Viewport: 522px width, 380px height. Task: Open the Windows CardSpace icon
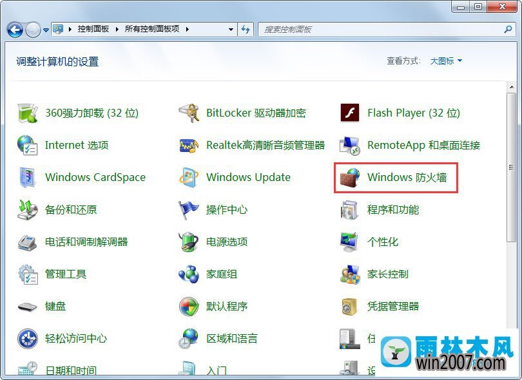coord(27,177)
